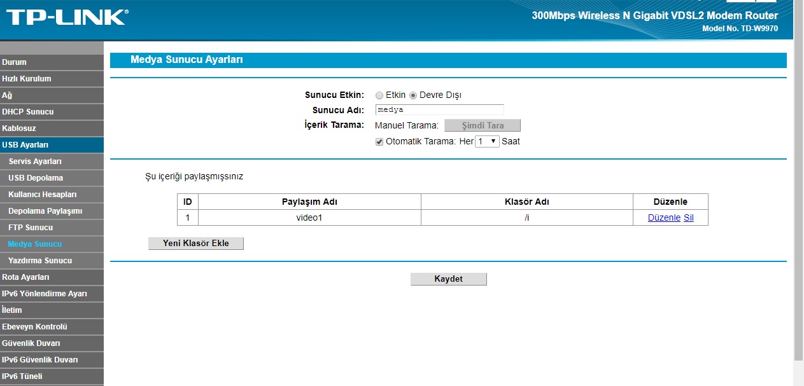Click the Medya Sunucu Ayarları heading
Screen dimensions: 804x386
coord(187,60)
